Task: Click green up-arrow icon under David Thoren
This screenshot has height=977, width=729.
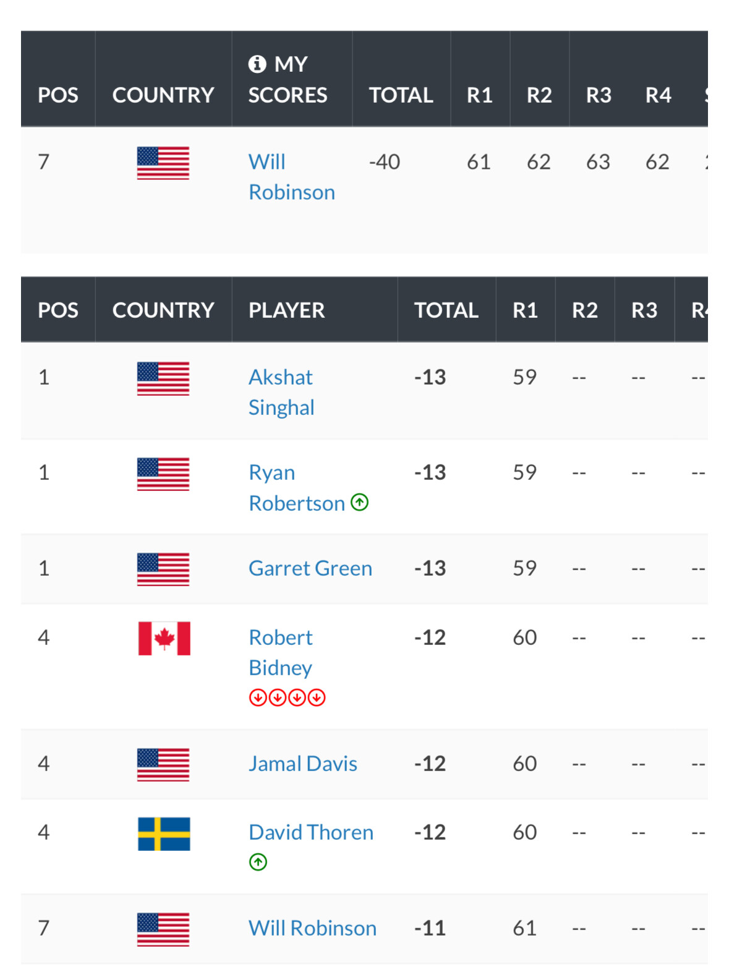Action: tap(258, 861)
